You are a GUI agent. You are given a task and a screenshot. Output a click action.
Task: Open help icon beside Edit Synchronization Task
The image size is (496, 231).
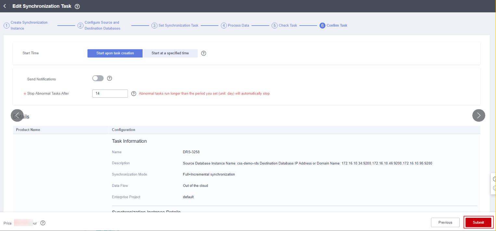pos(77,6)
